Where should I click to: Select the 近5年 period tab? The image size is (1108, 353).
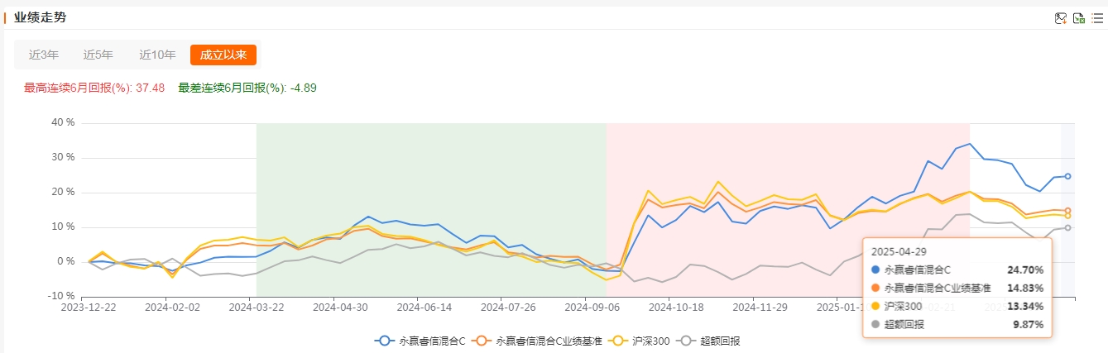(x=98, y=55)
